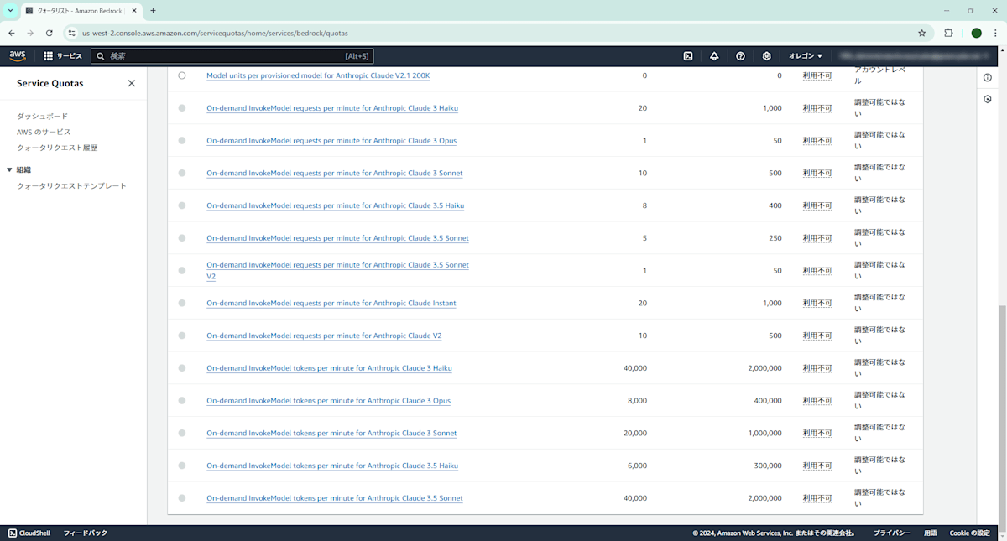Viewport: 1007px width, 541px height.
Task: Click 利用不可 in Claude 3 Haiku requests row
Action: pyautogui.click(x=817, y=108)
